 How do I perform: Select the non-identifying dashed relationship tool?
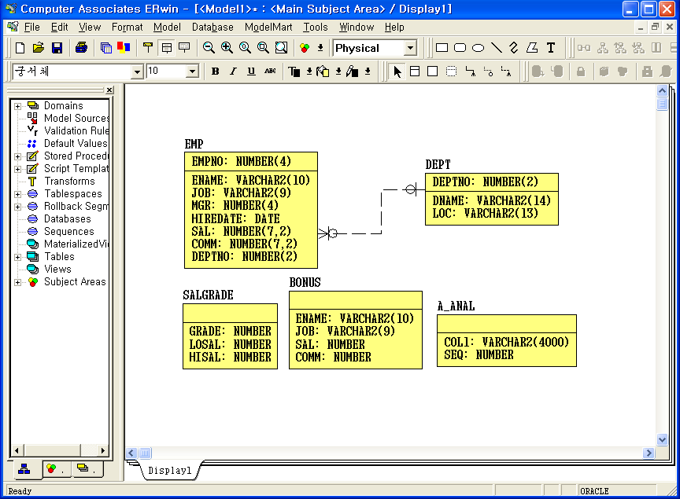pos(506,72)
